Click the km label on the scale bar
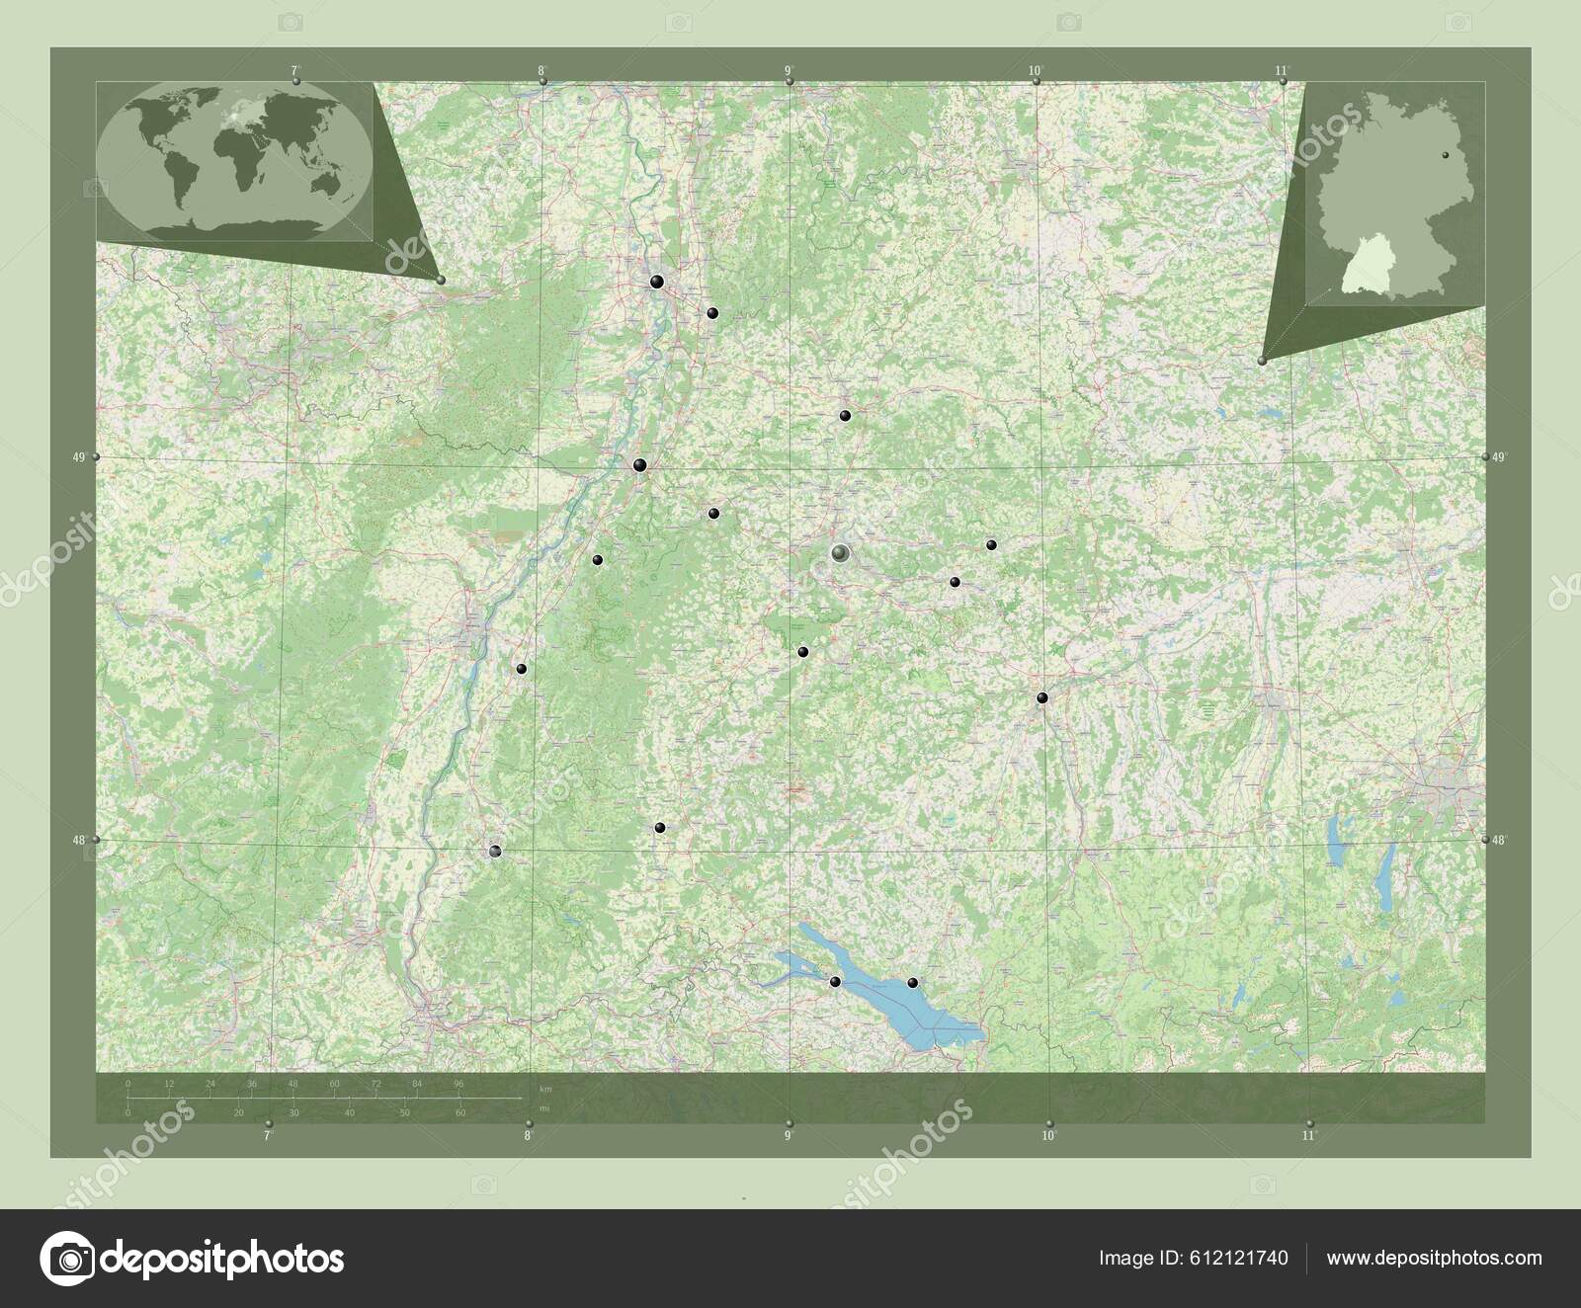The height and width of the screenshot is (1308, 1581). tap(543, 1092)
